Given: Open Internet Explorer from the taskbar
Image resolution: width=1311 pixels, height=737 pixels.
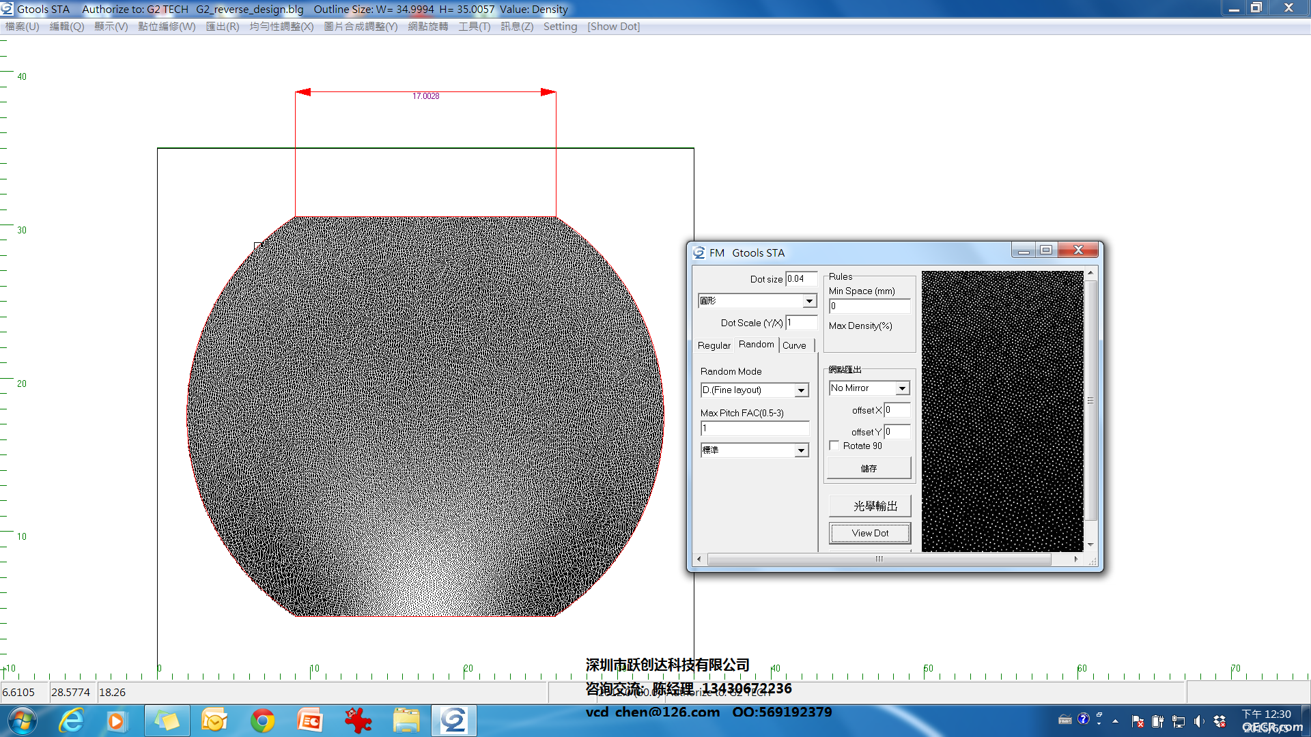Looking at the screenshot, I should (71, 721).
